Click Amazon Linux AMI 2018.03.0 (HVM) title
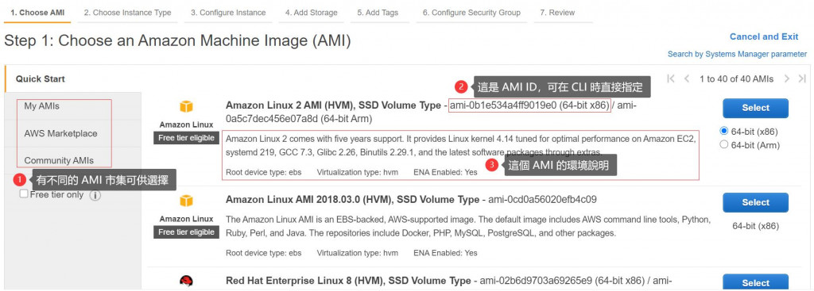Image resolution: width=814 pixels, height=291 pixels. (x=352, y=199)
